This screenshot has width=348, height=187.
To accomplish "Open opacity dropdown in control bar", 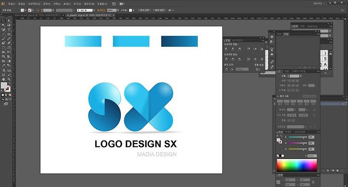I will (118, 10).
